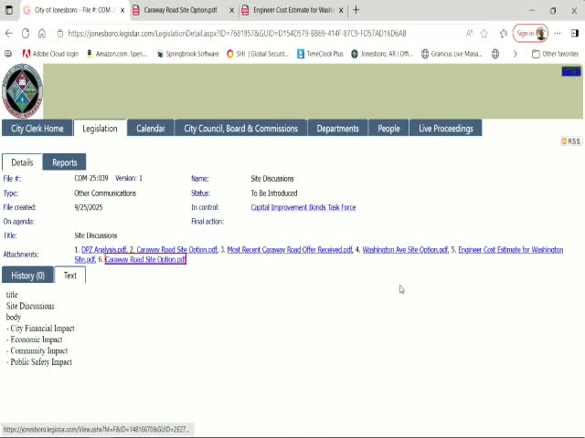The height and width of the screenshot is (438, 585).
Task: Subscribe via the RSS icon
Action: tap(571, 141)
